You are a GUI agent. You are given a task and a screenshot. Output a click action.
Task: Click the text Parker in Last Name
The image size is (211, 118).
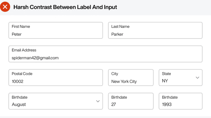pyautogui.click(x=117, y=34)
